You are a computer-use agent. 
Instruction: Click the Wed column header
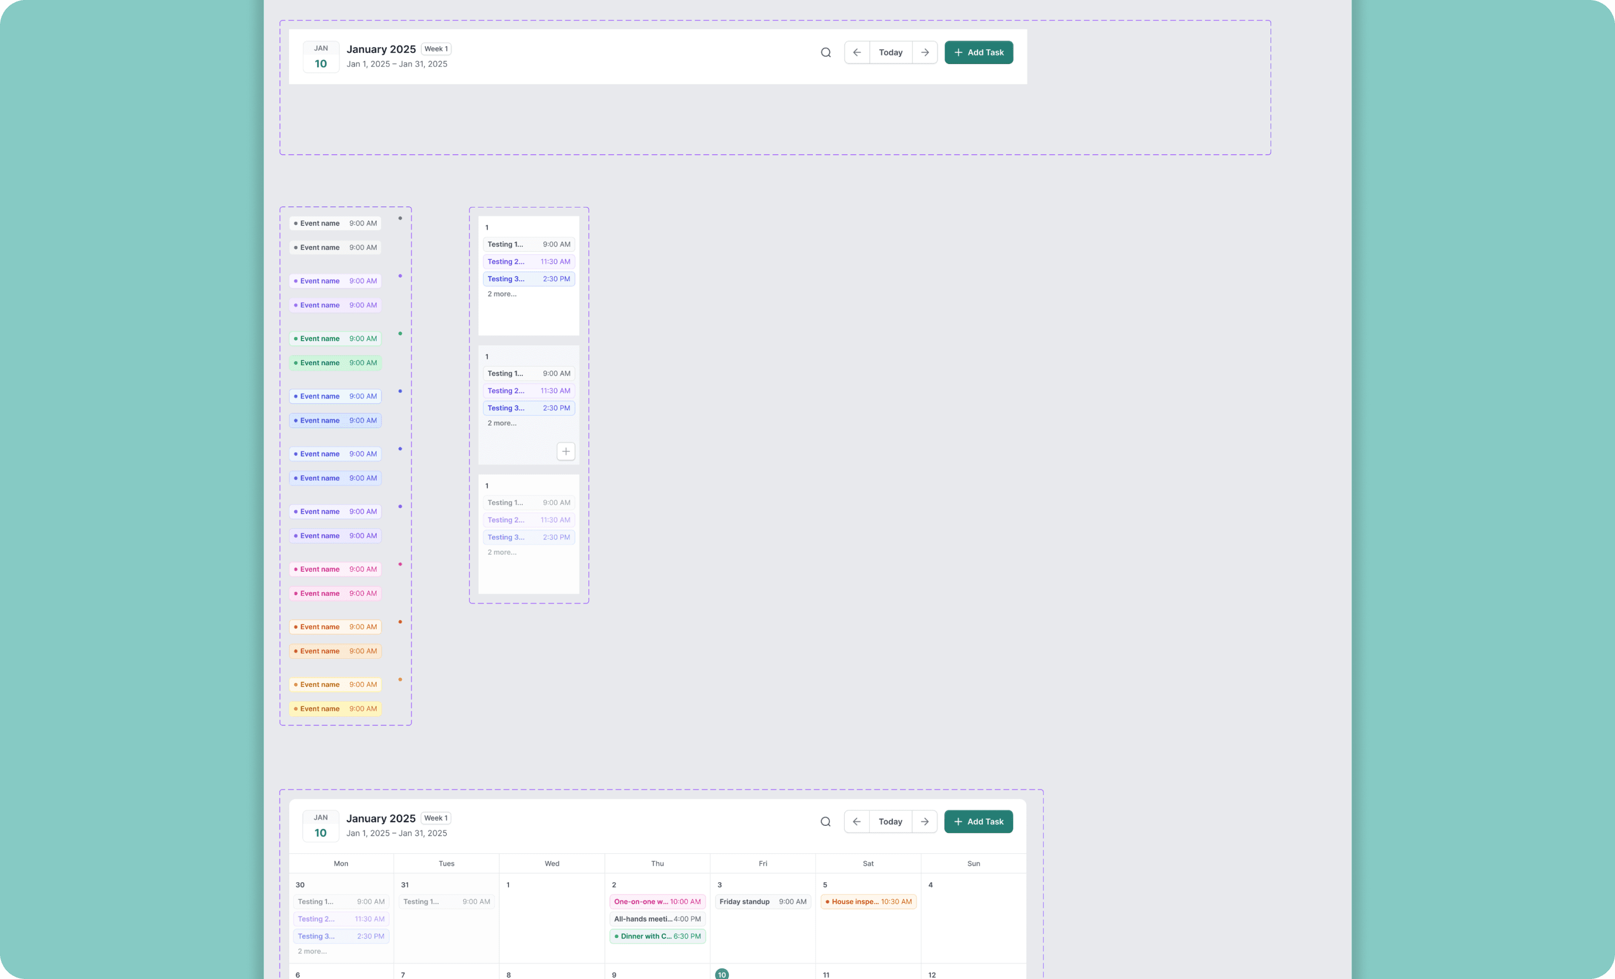pyautogui.click(x=552, y=864)
